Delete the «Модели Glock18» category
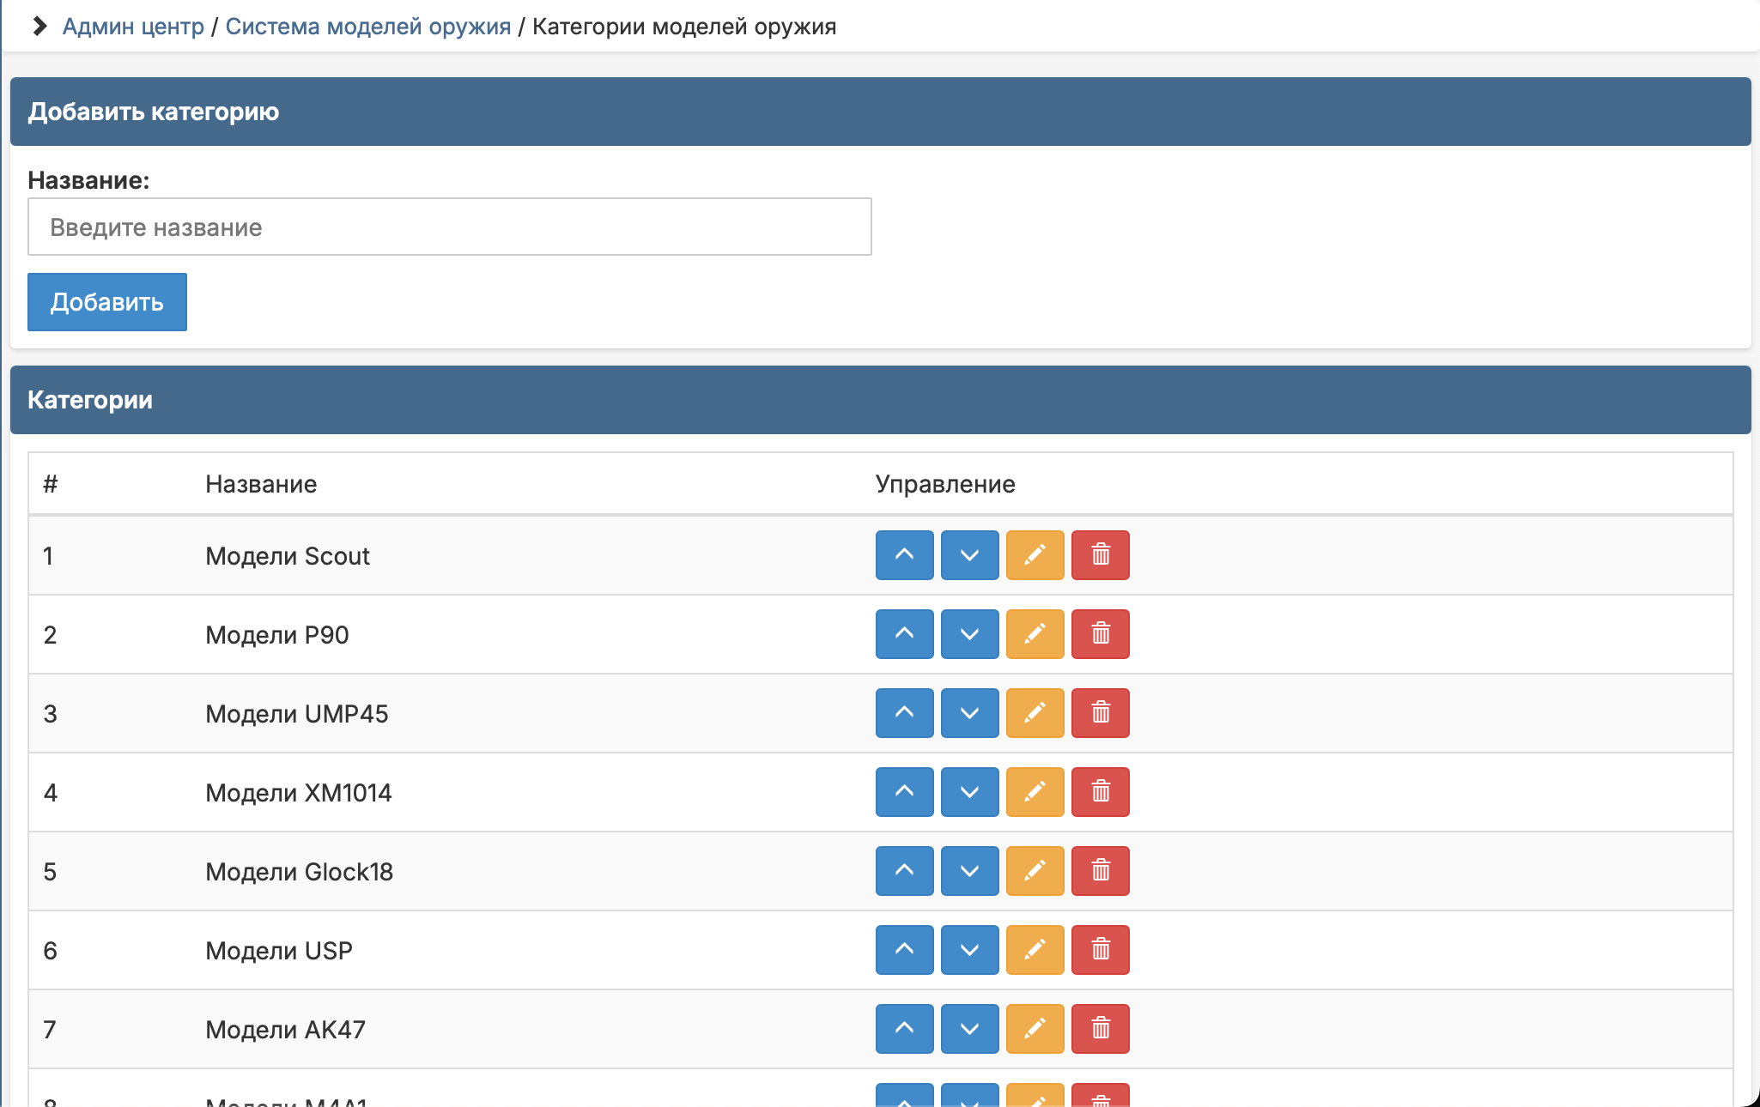Screen dimensions: 1760x1107 (x=1101, y=871)
